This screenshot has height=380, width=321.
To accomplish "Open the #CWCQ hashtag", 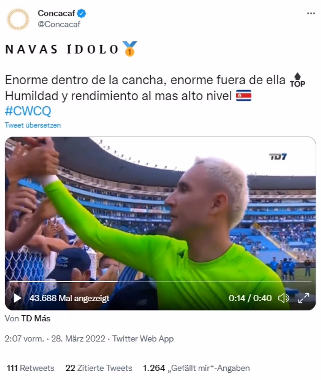I will [28, 111].
